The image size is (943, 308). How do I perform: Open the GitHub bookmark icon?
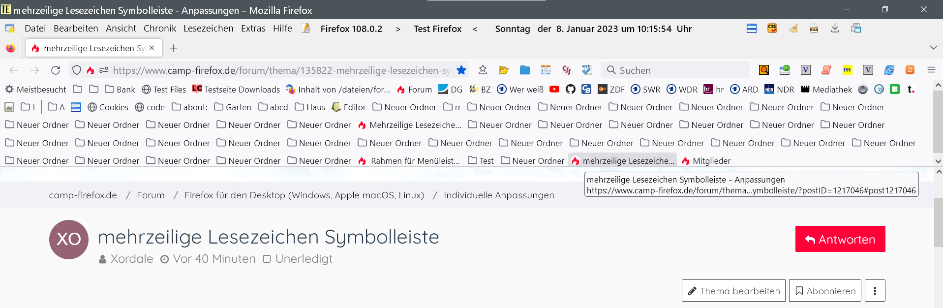click(571, 89)
